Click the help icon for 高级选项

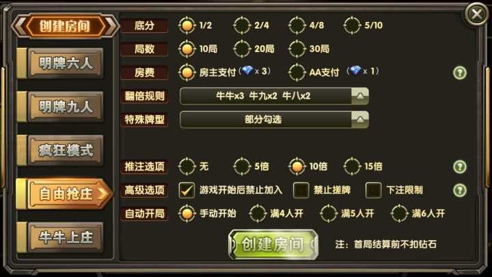(460, 190)
